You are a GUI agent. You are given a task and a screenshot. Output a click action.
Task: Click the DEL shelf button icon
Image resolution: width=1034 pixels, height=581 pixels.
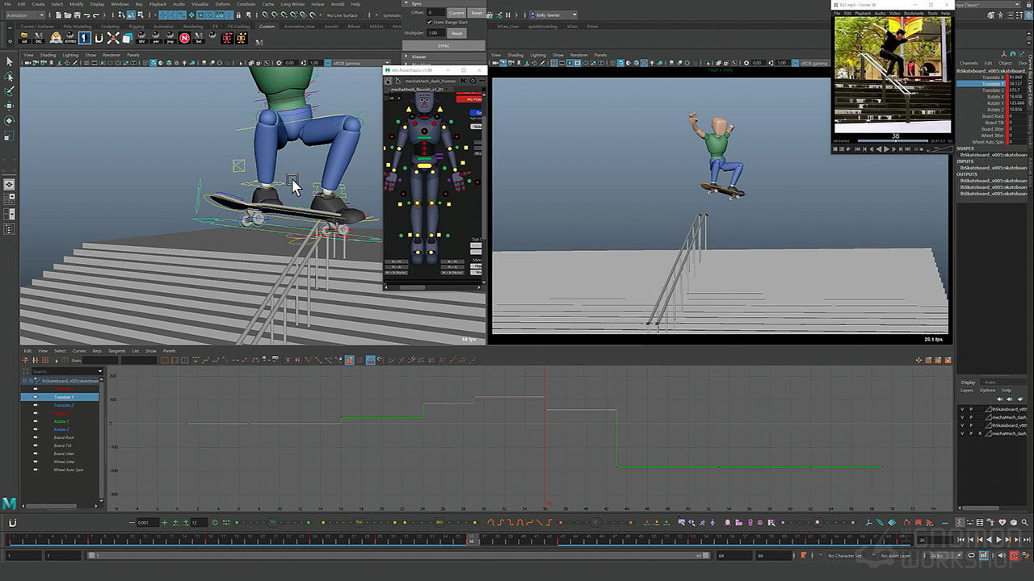click(x=38, y=38)
